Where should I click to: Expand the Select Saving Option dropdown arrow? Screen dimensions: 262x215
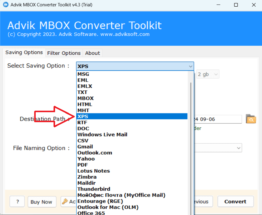point(191,66)
